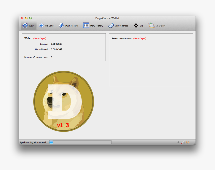Open the Very Address book tab
This screenshot has width=215, height=170.
click(118, 26)
